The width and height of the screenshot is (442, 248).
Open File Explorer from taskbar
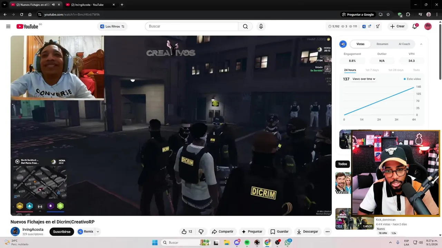click(227, 242)
